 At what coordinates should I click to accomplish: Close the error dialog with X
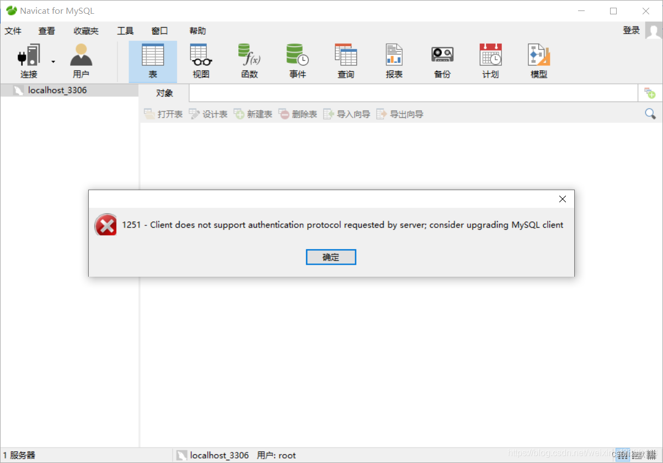coord(563,199)
